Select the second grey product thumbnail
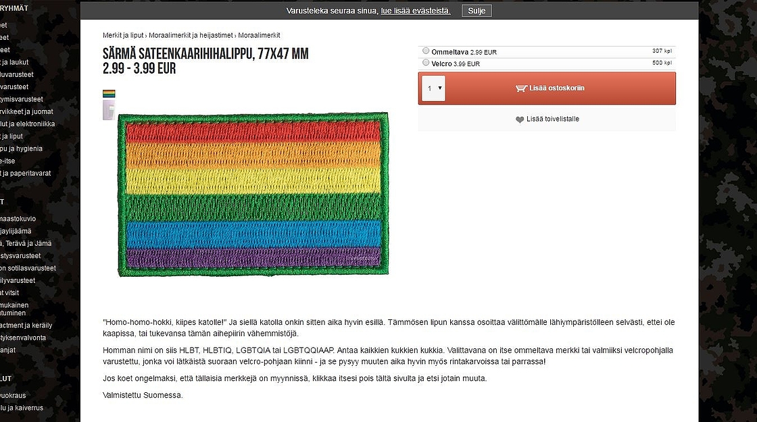Viewport: 757px width, 422px height. tap(109, 110)
